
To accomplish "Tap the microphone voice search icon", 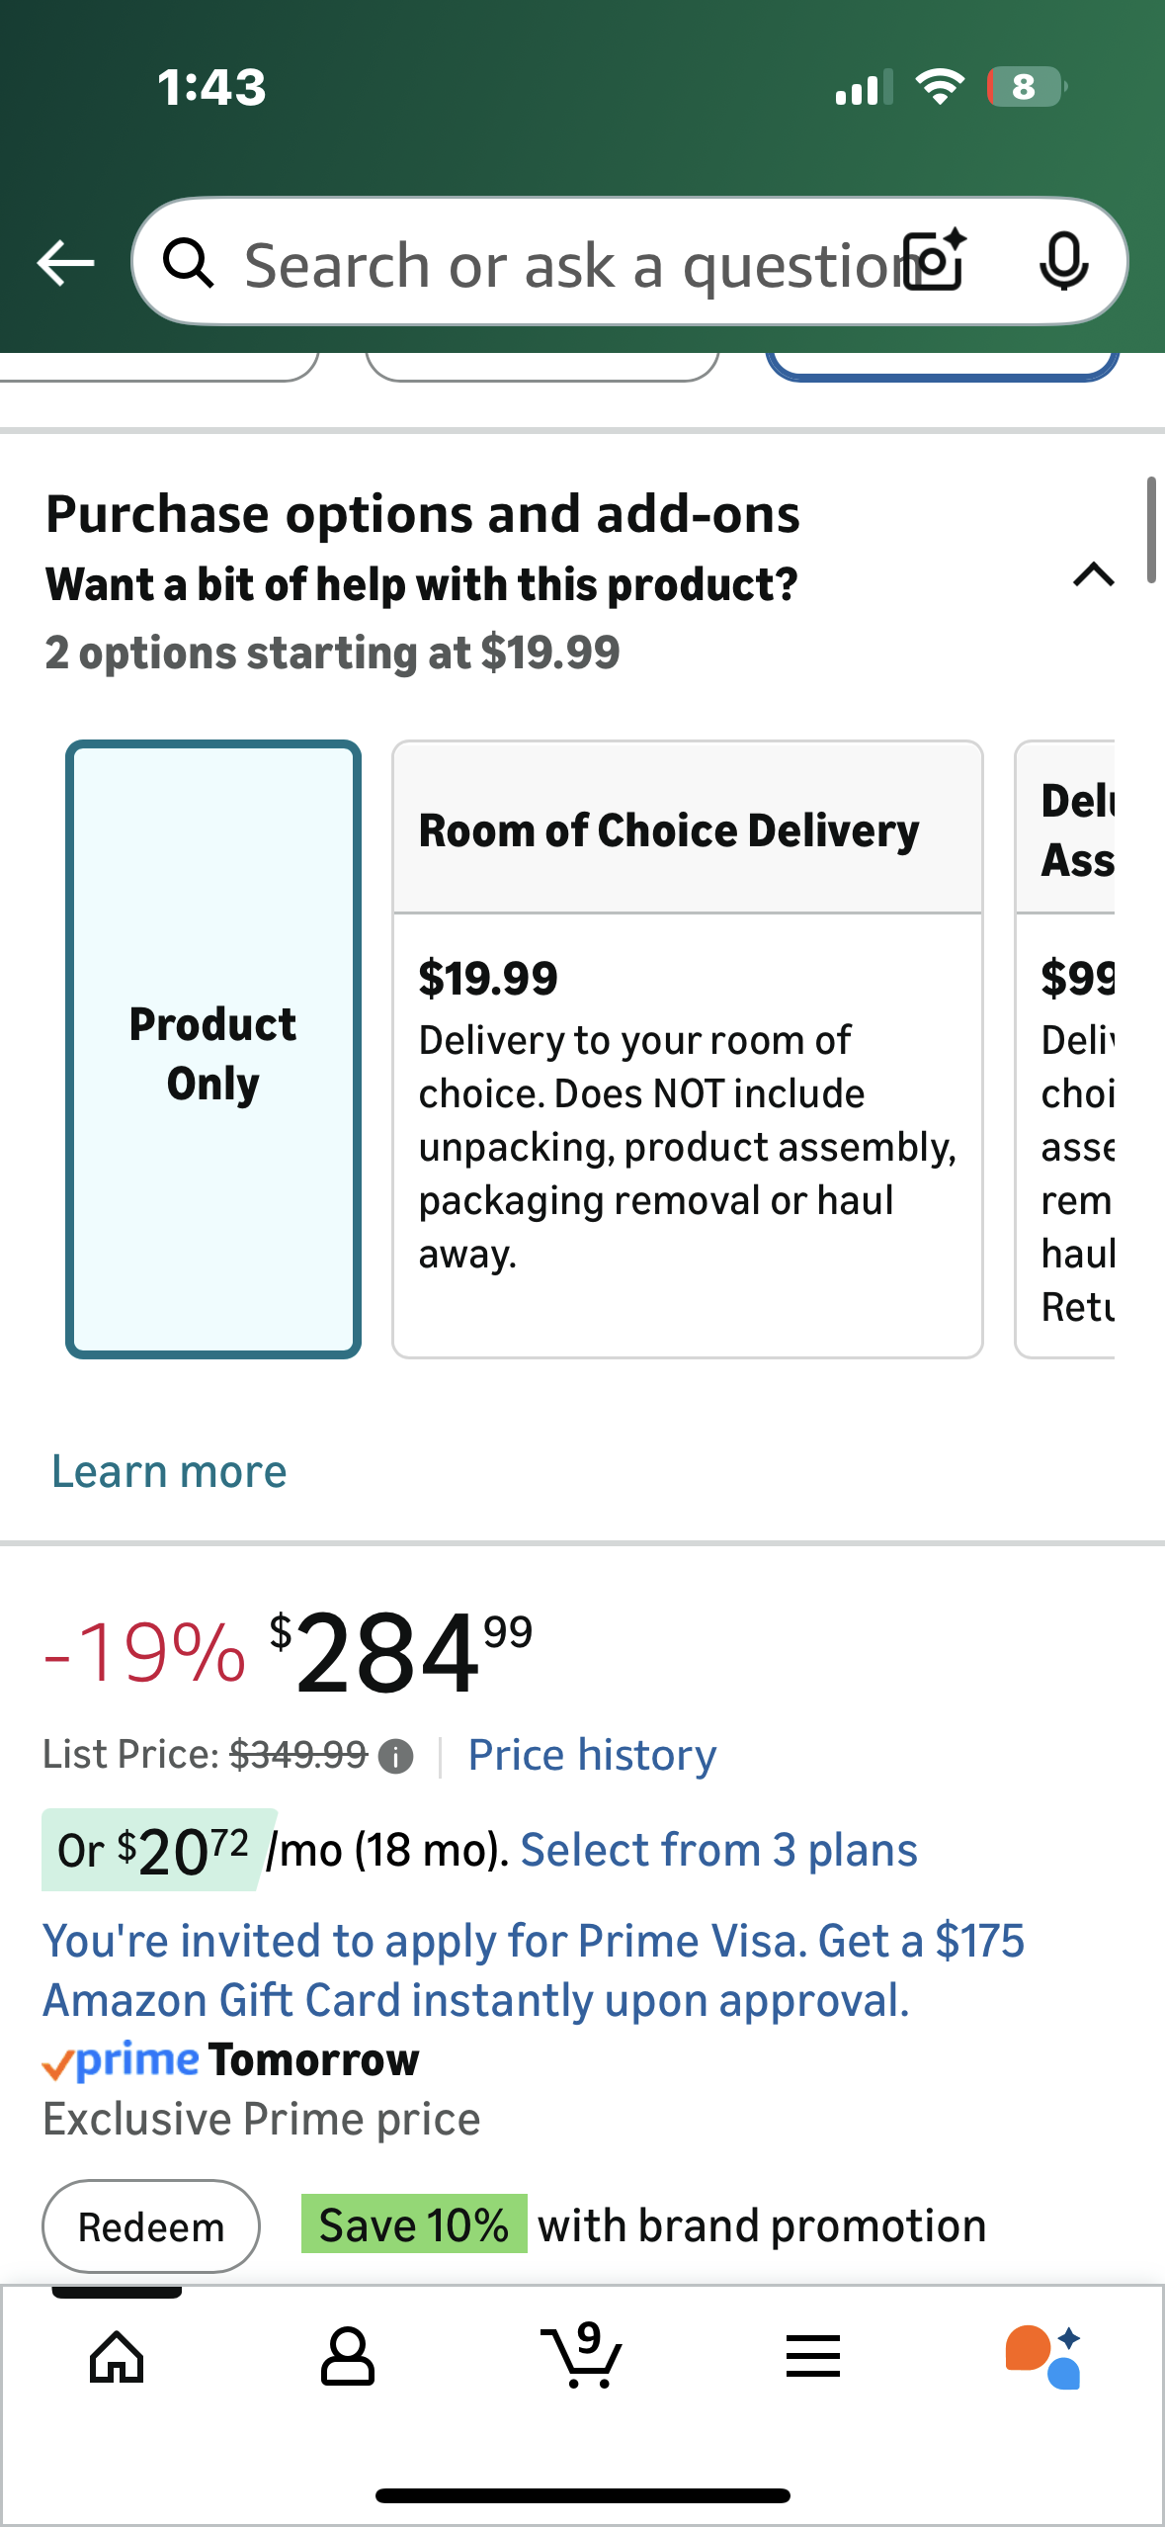I will point(1064,262).
